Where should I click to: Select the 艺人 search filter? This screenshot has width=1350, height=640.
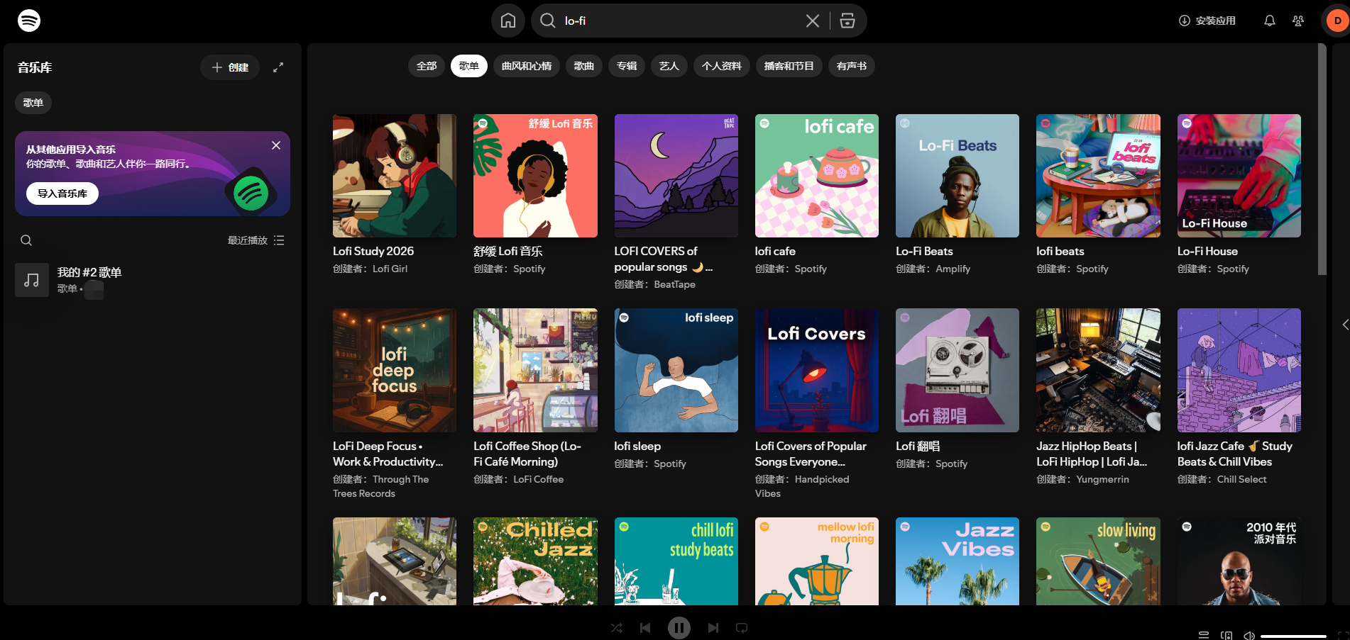668,65
